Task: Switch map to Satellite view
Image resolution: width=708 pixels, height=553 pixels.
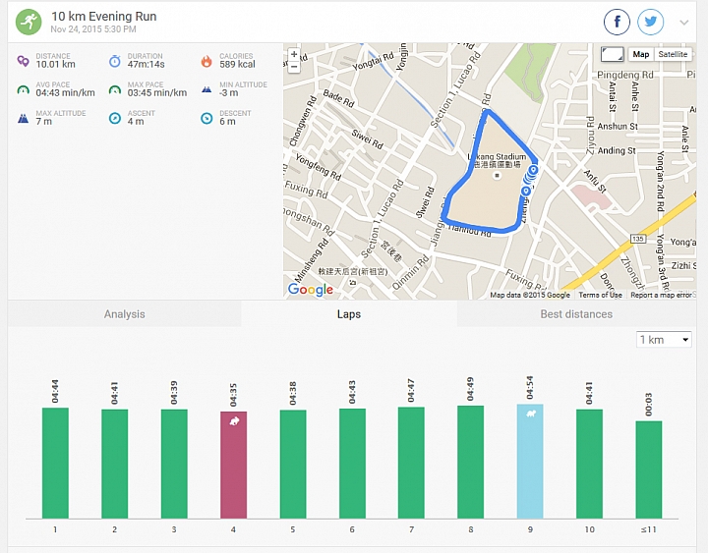Action: 673,54
